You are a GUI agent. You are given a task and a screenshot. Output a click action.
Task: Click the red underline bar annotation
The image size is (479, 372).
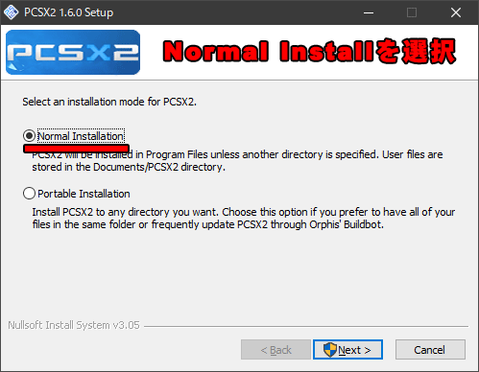tap(76, 149)
